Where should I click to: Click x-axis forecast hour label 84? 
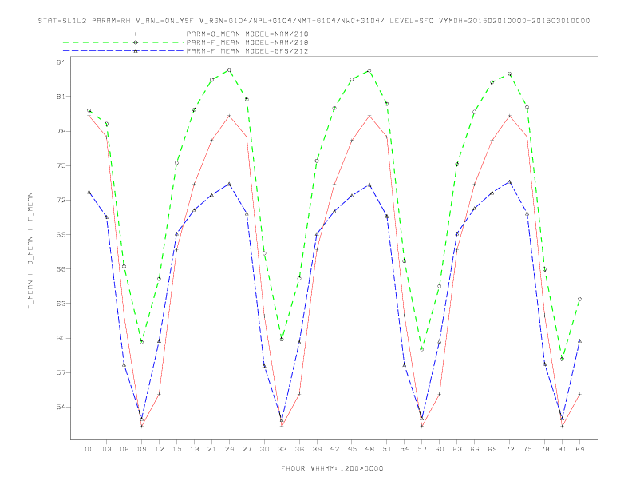click(580, 449)
